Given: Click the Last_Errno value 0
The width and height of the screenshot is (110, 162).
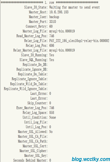Looking at the screenshot, I should (50, 93).
